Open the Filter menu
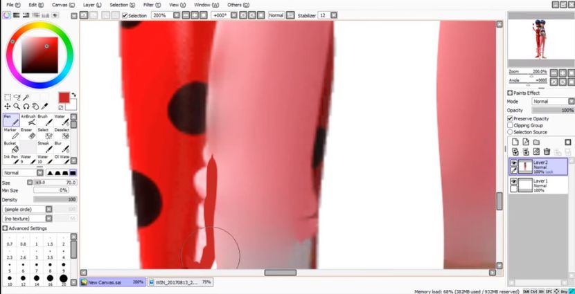This screenshot has width=575, height=294. tap(152, 5)
